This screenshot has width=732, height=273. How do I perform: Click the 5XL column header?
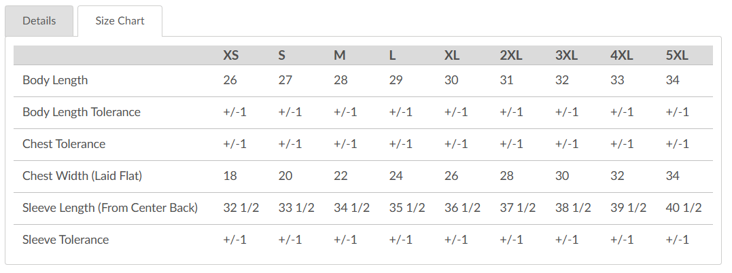(677, 56)
